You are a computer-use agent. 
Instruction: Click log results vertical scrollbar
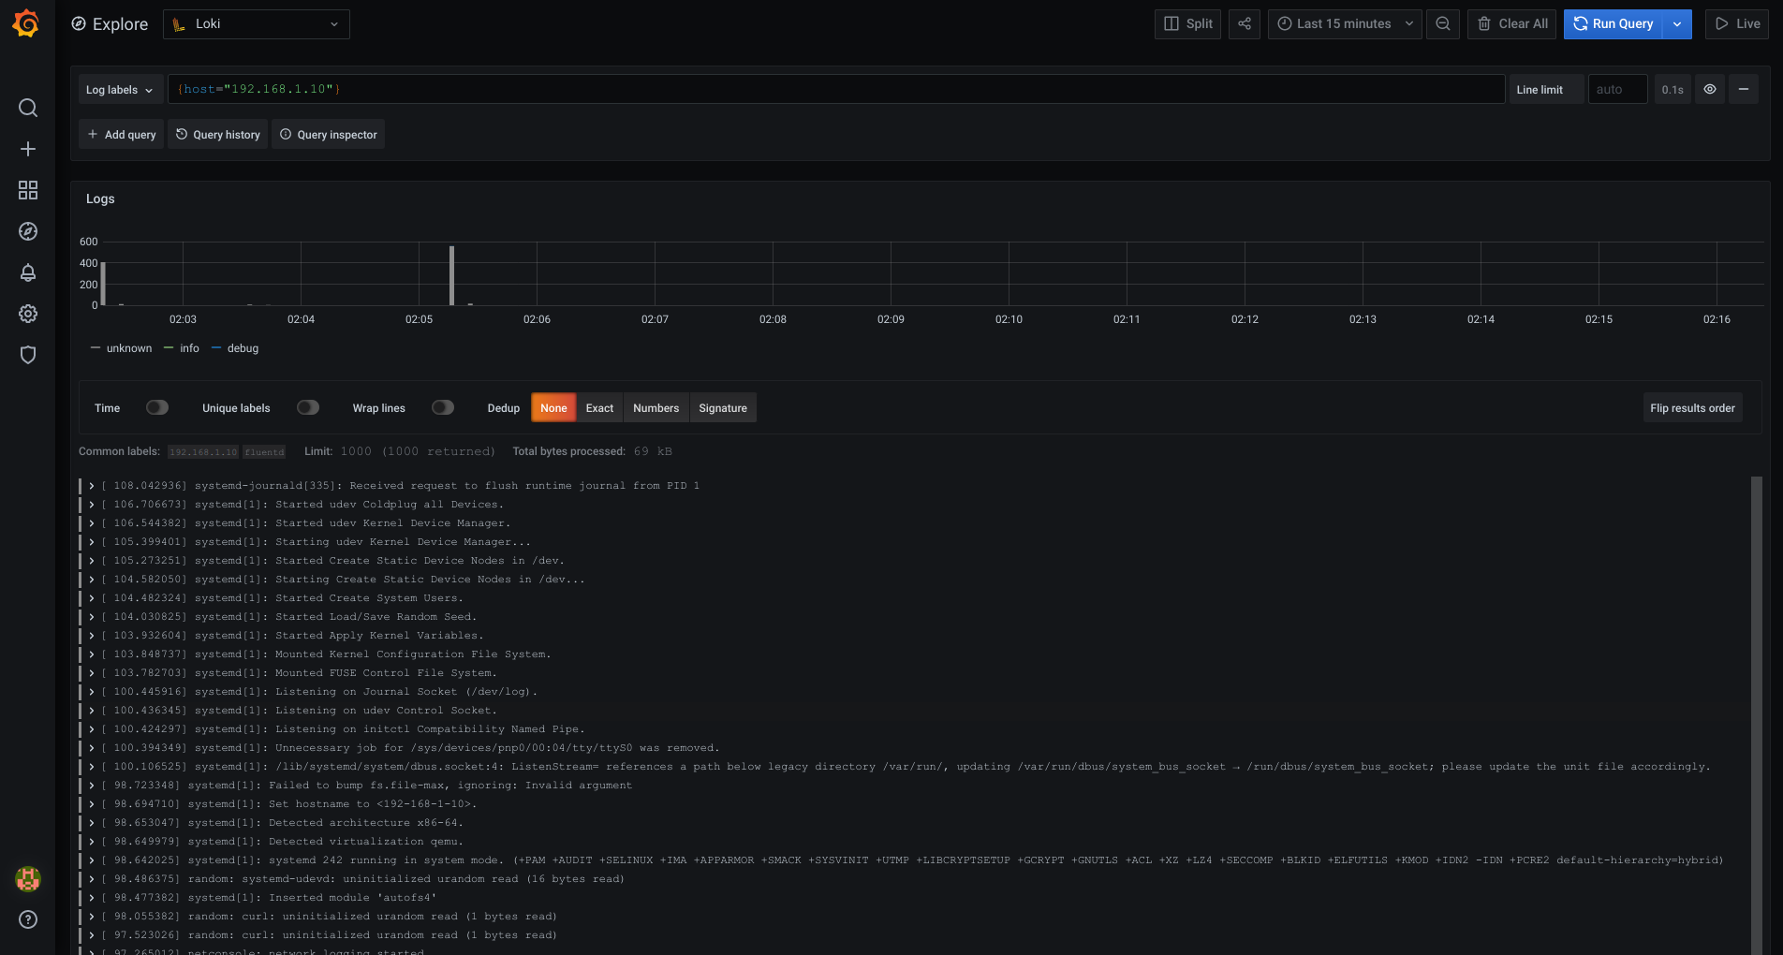1757,715
